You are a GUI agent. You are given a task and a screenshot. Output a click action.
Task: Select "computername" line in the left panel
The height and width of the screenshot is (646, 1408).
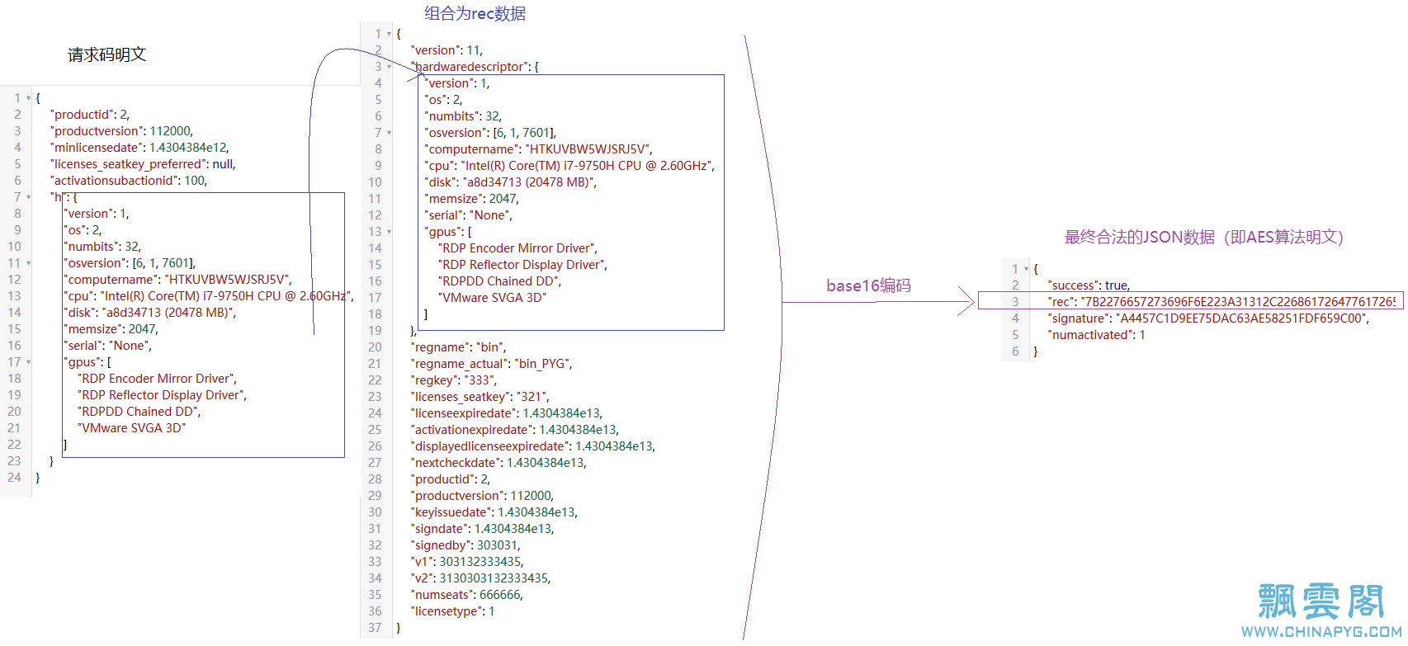(x=178, y=280)
